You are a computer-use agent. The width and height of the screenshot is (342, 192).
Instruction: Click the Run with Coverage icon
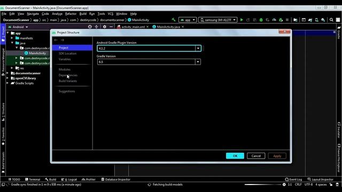tap(268, 20)
